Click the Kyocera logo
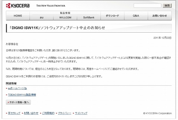This screenshot has height=120, width=178. coord(18,6)
